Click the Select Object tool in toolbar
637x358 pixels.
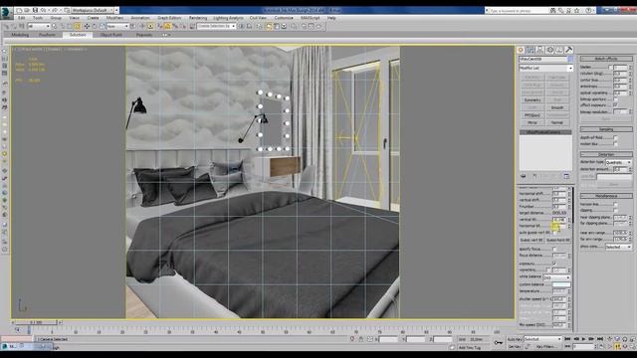click(54, 27)
